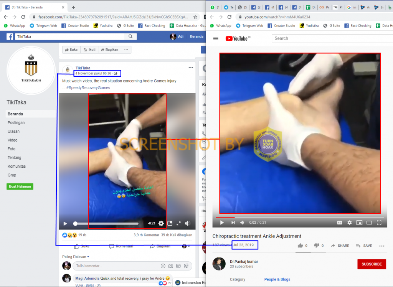Skip to next YouTube video

[x=233, y=223]
